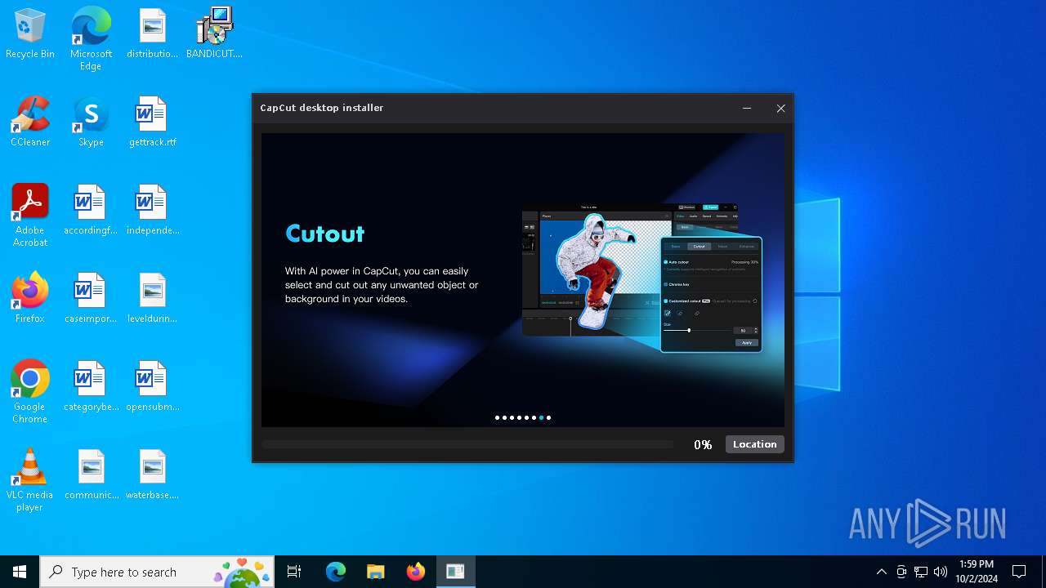Select the distributio... image file on desktop
This screenshot has width=1046, height=588.
click(x=152, y=33)
